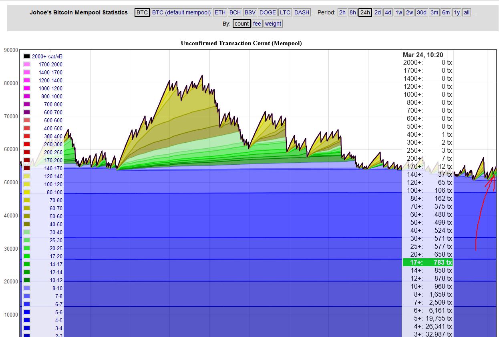Click the 1000-1200 legend swatch
Image resolution: width=499 pixels, height=337 pixels.
pos(27,88)
